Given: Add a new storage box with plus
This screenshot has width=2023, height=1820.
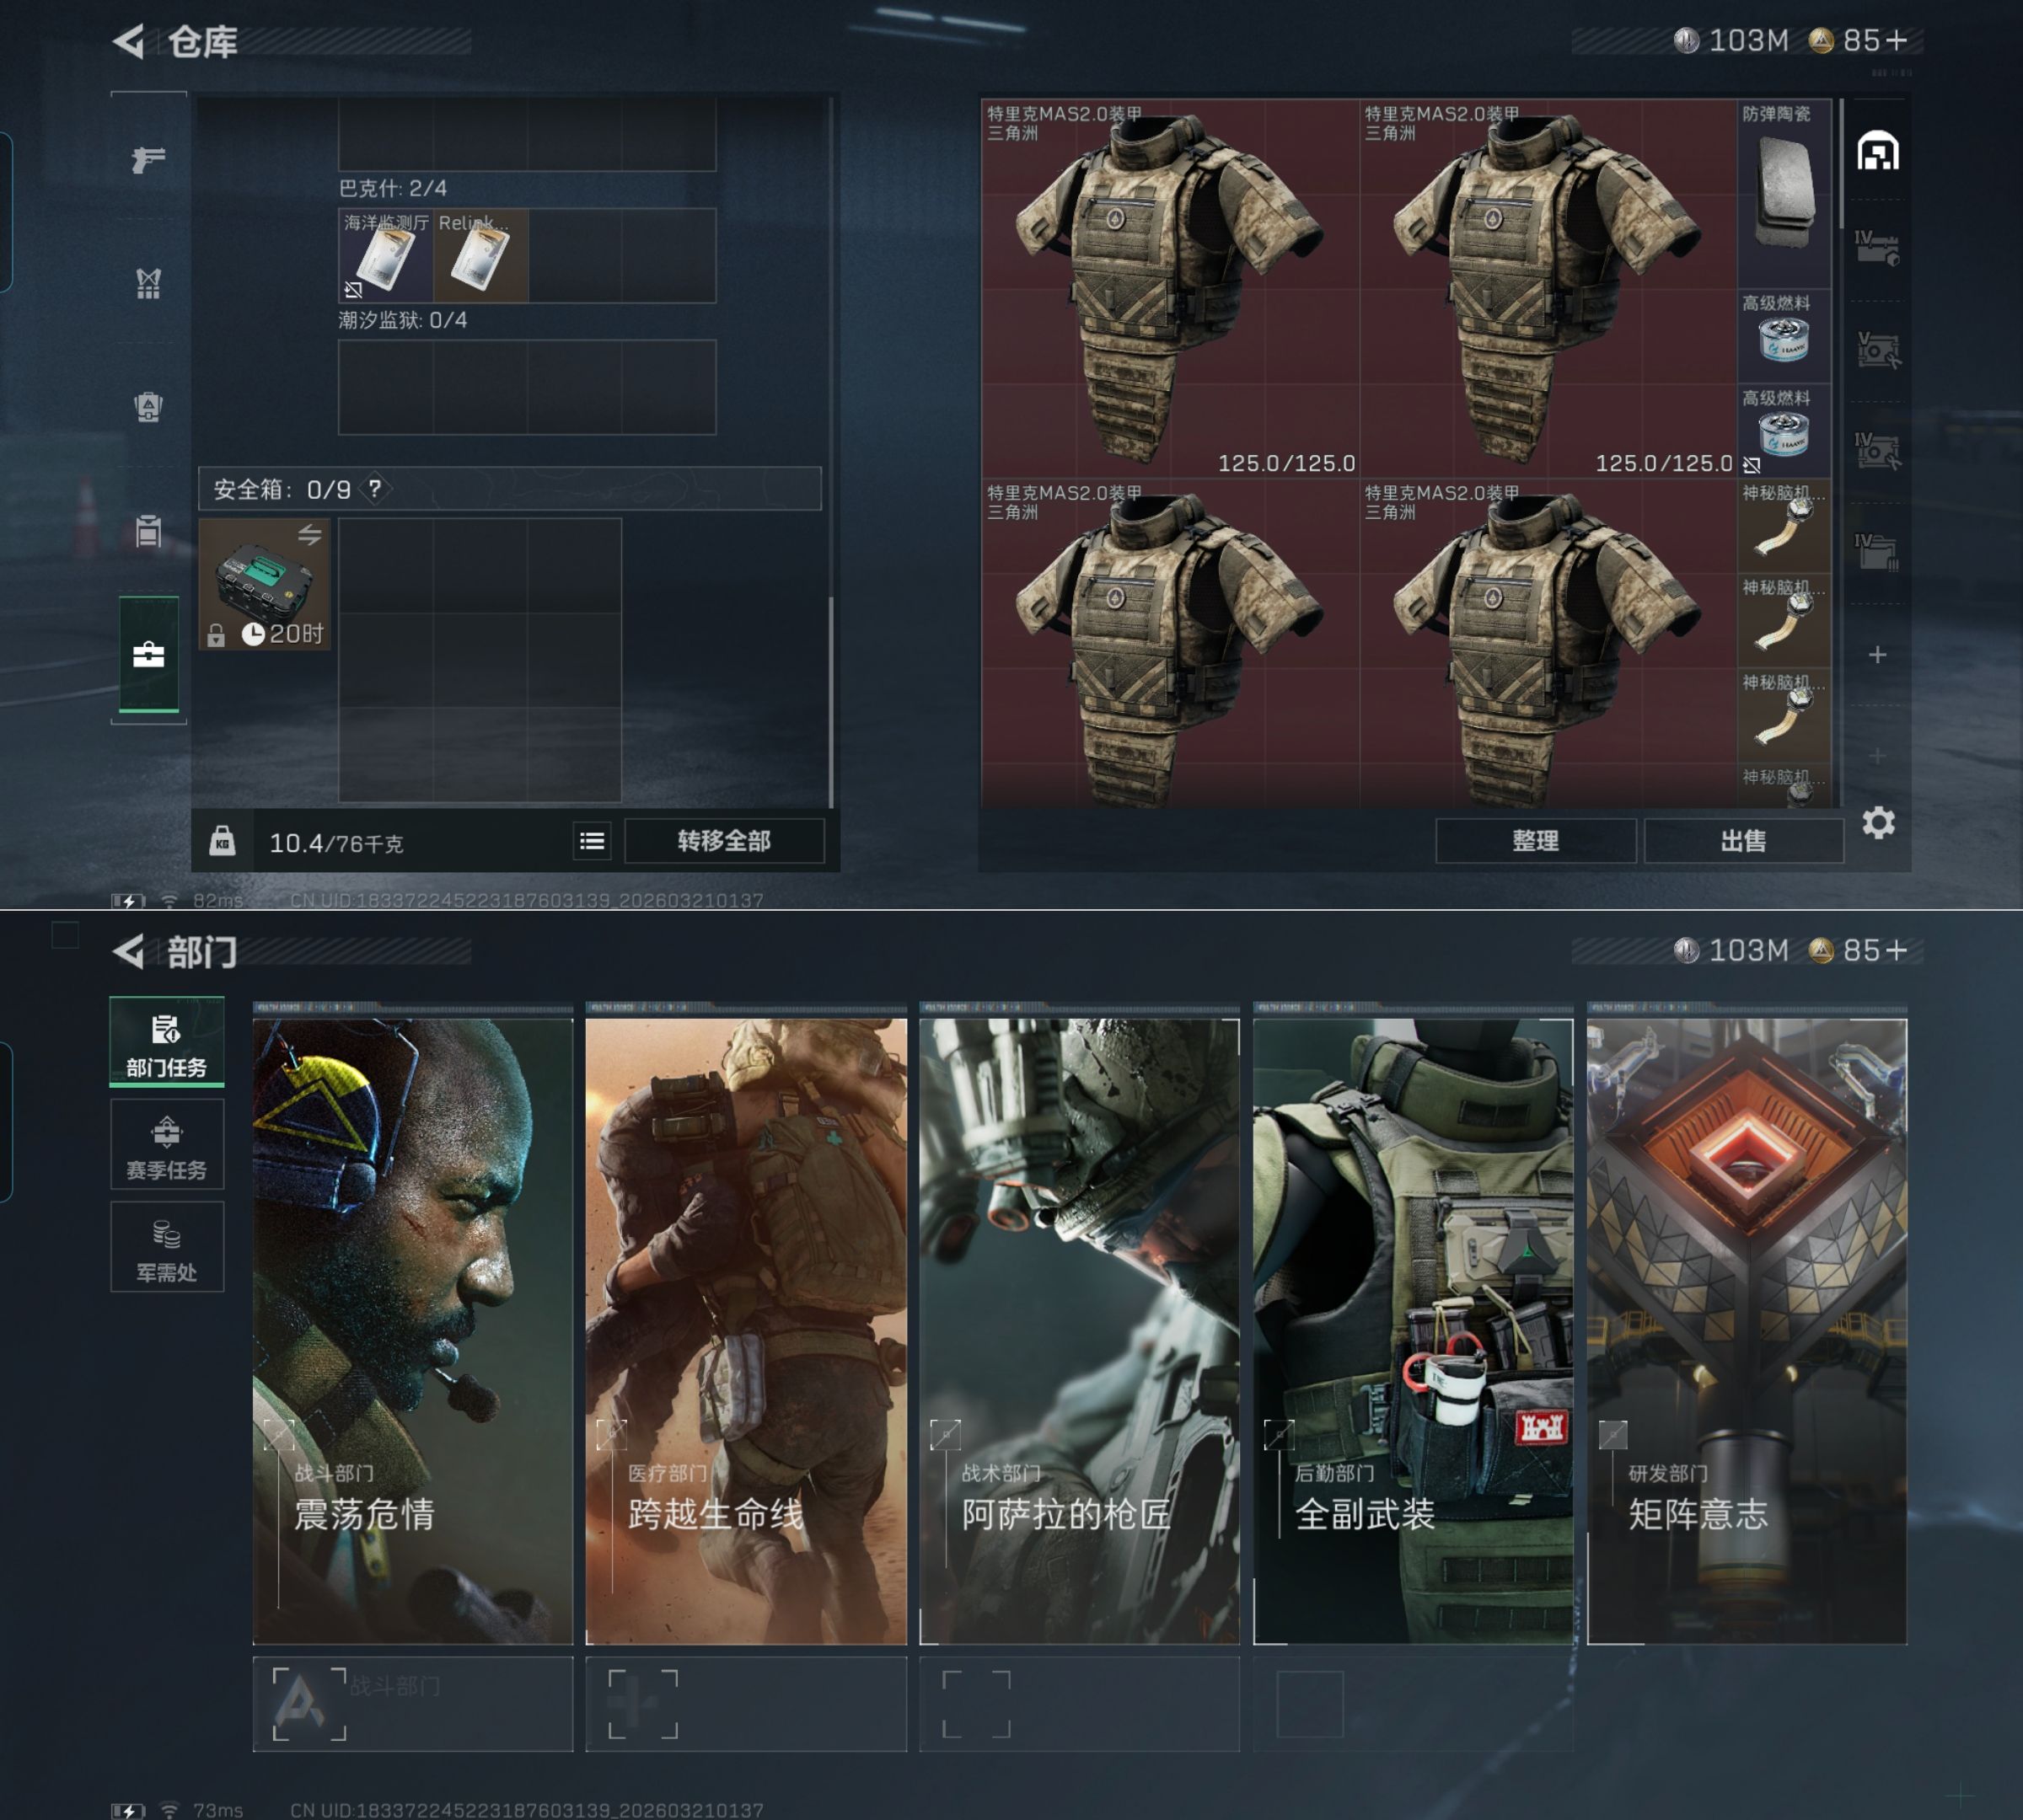Looking at the screenshot, I should [x=1877, y=655].
